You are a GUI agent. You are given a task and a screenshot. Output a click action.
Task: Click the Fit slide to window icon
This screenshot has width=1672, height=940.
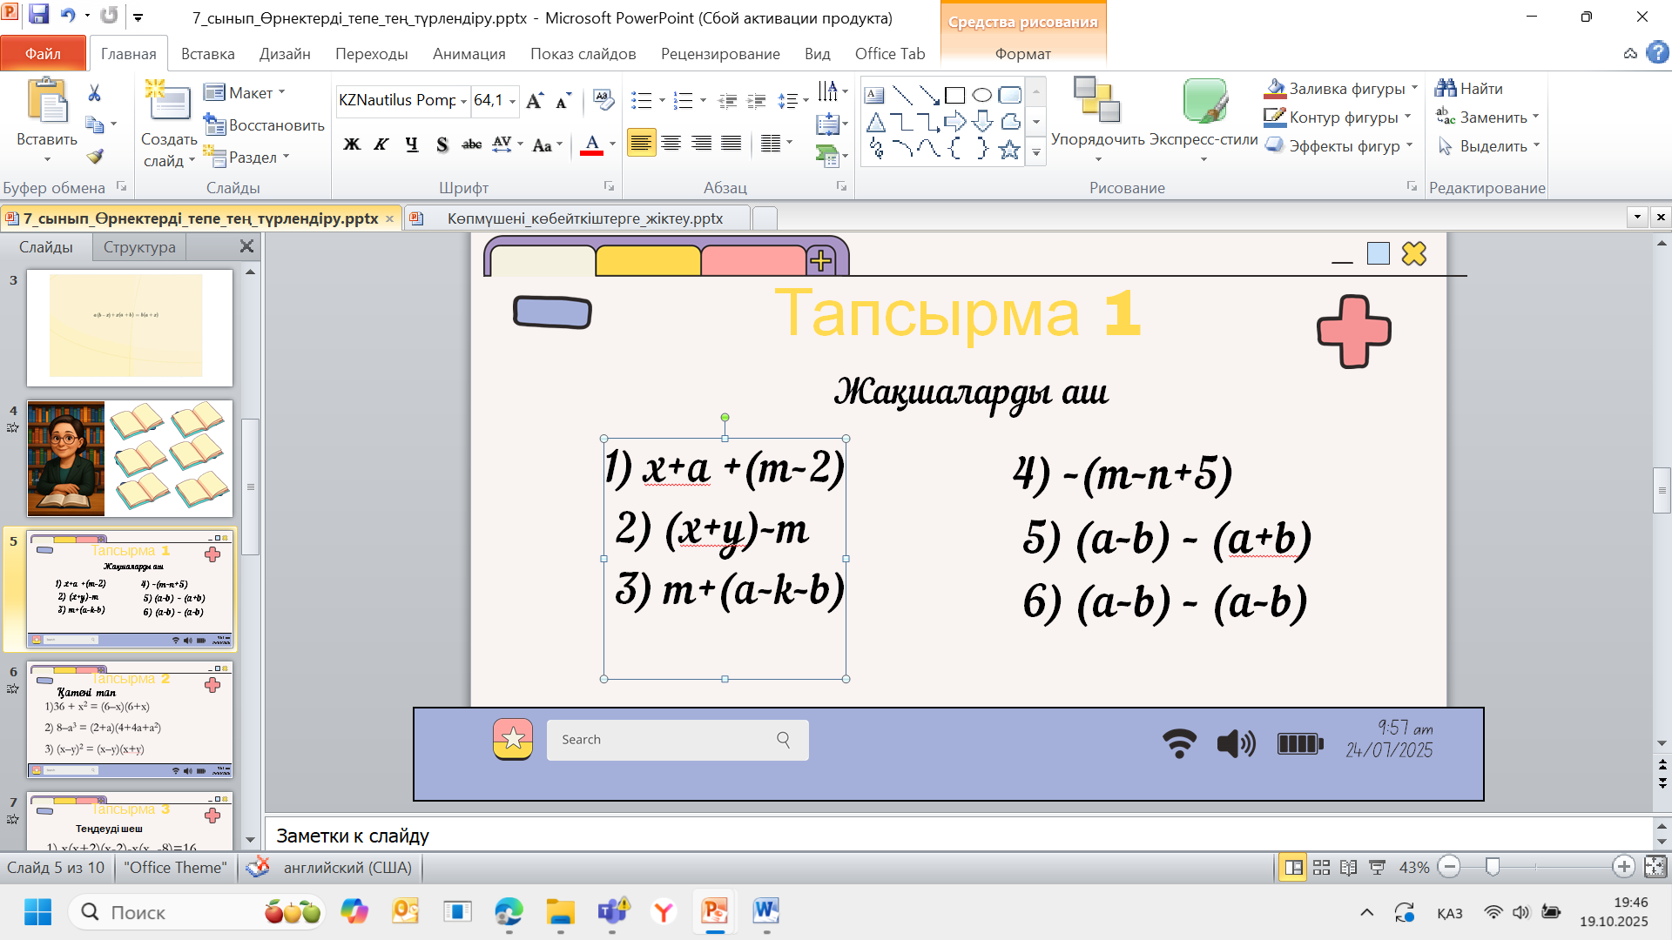pos(1655,867)
